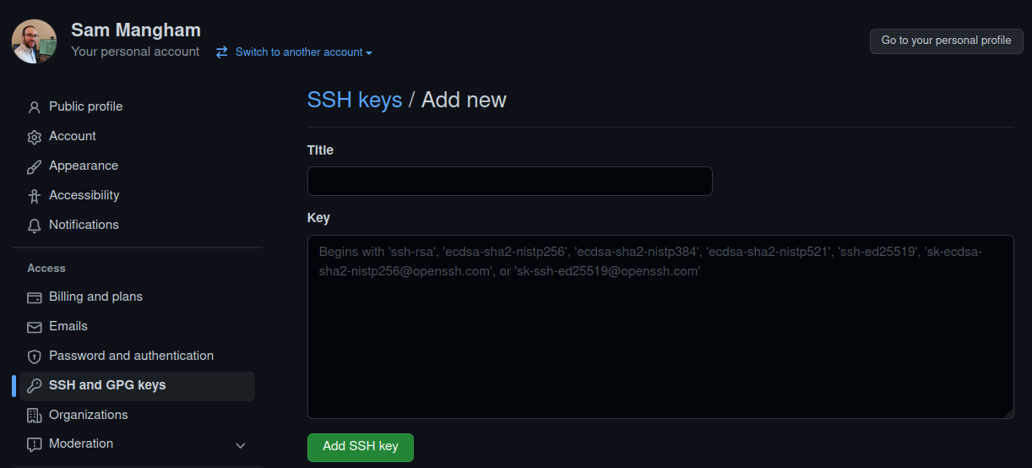Click the Appearance paintbrush icon
This screenshot has width=1032, height=468.
35,166
